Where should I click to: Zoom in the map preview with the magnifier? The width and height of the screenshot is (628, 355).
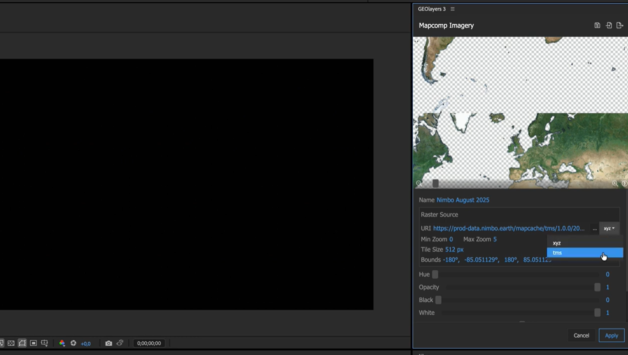pyautogui.click(x=615, y=183)
